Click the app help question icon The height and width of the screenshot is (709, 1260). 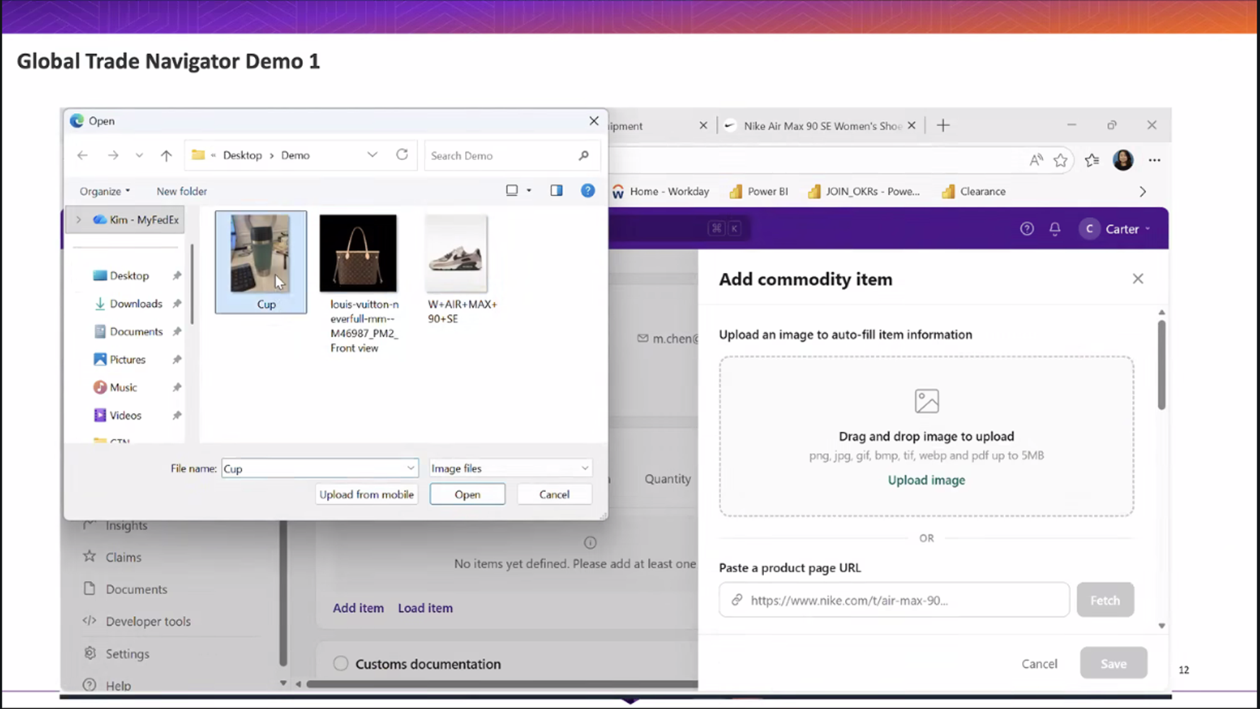1027,229
